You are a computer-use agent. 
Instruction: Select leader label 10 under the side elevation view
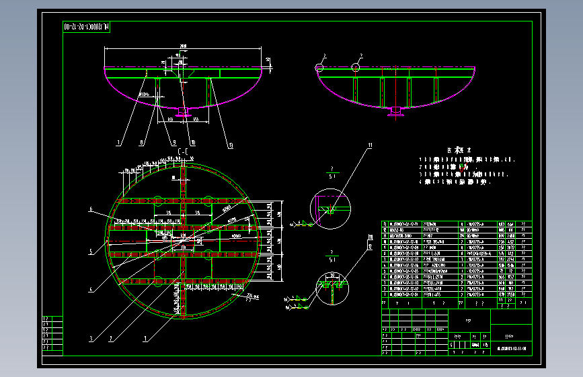click(x=192, y=142)
